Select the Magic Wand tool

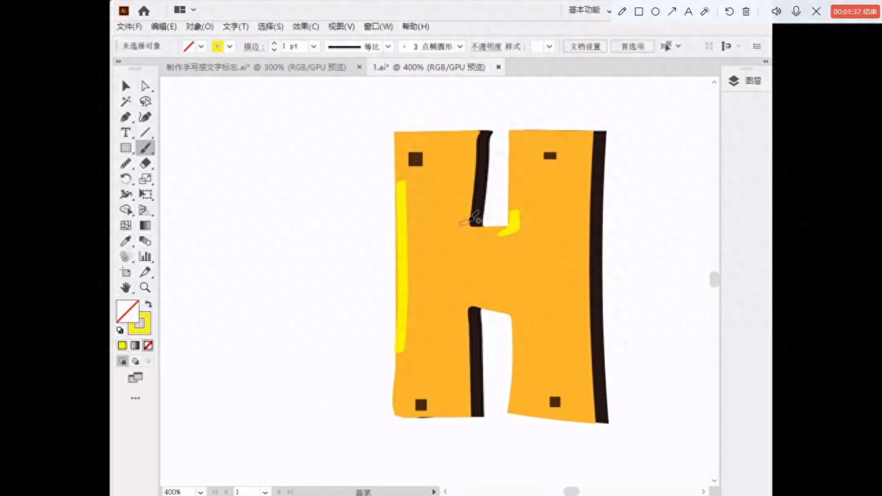click(x=126, y=101)
